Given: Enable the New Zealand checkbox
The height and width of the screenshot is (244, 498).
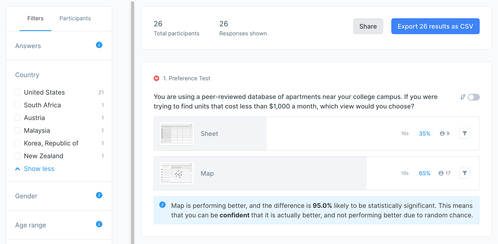Looking at the screenshot, I should [x=18, y=156].
